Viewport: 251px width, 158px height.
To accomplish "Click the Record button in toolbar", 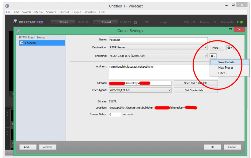I will click(x=106, y=22).
